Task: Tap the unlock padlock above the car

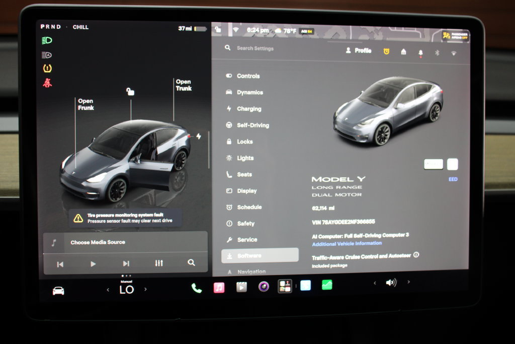Action: click(x=130, y=92)
